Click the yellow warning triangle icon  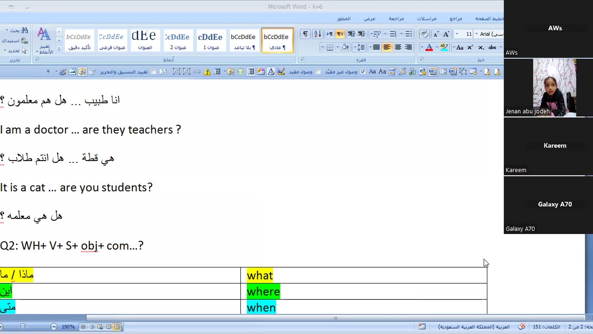pyautogui.click(x=207, y=72)
